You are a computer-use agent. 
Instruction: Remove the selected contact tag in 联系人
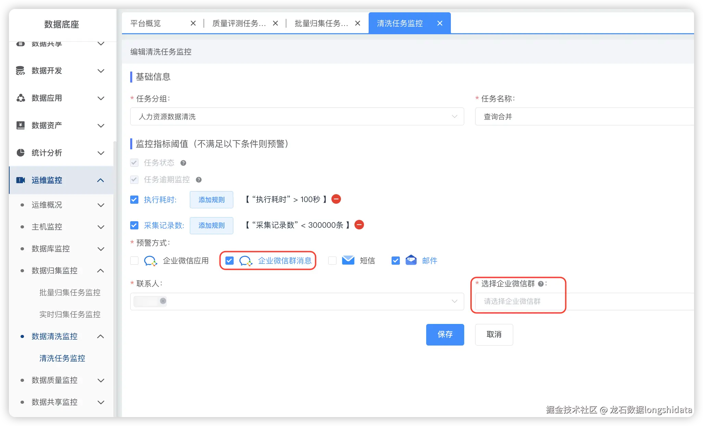point(163,301)
